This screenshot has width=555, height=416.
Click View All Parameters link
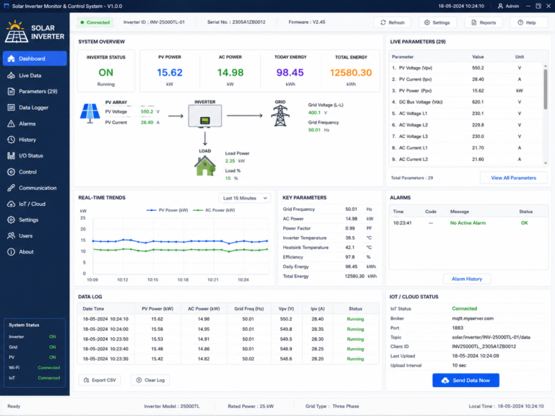click(513, 178)
